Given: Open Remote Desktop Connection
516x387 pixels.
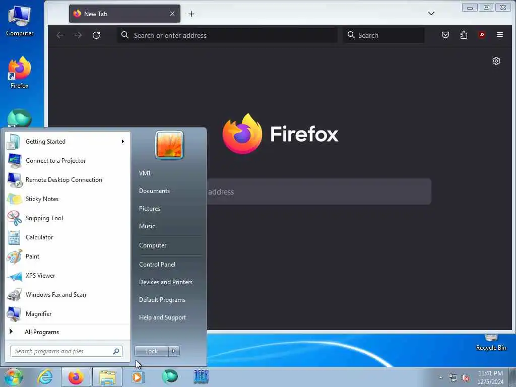Looking at the screenshot, I should pos(68,180).
